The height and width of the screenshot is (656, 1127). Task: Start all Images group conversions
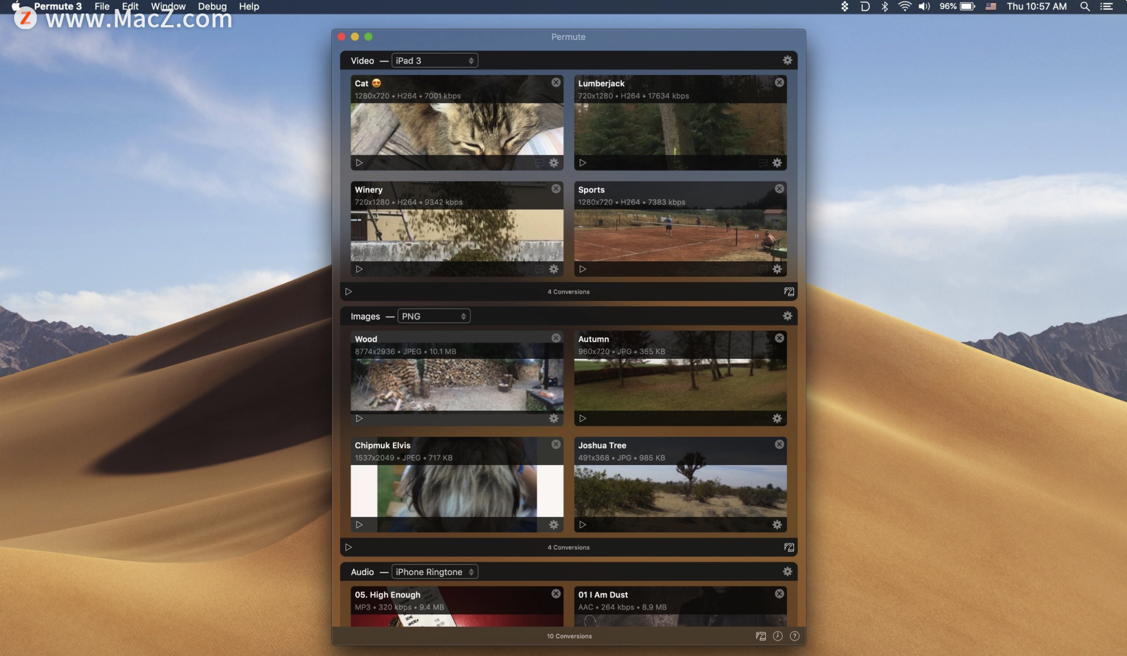[x=348, y=547]
